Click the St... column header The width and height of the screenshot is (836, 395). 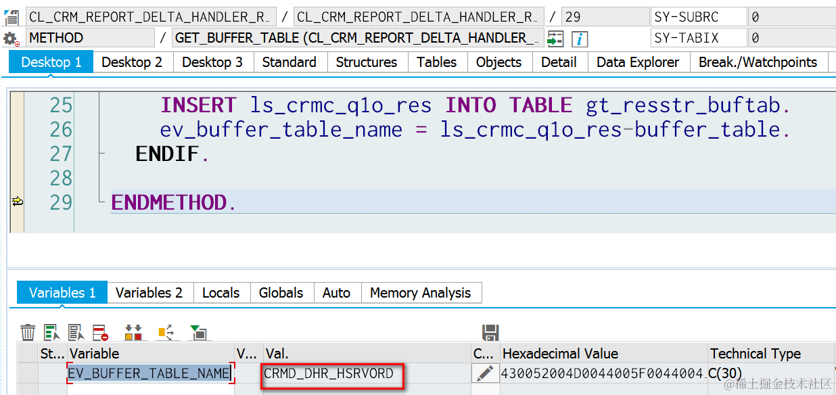52,354
